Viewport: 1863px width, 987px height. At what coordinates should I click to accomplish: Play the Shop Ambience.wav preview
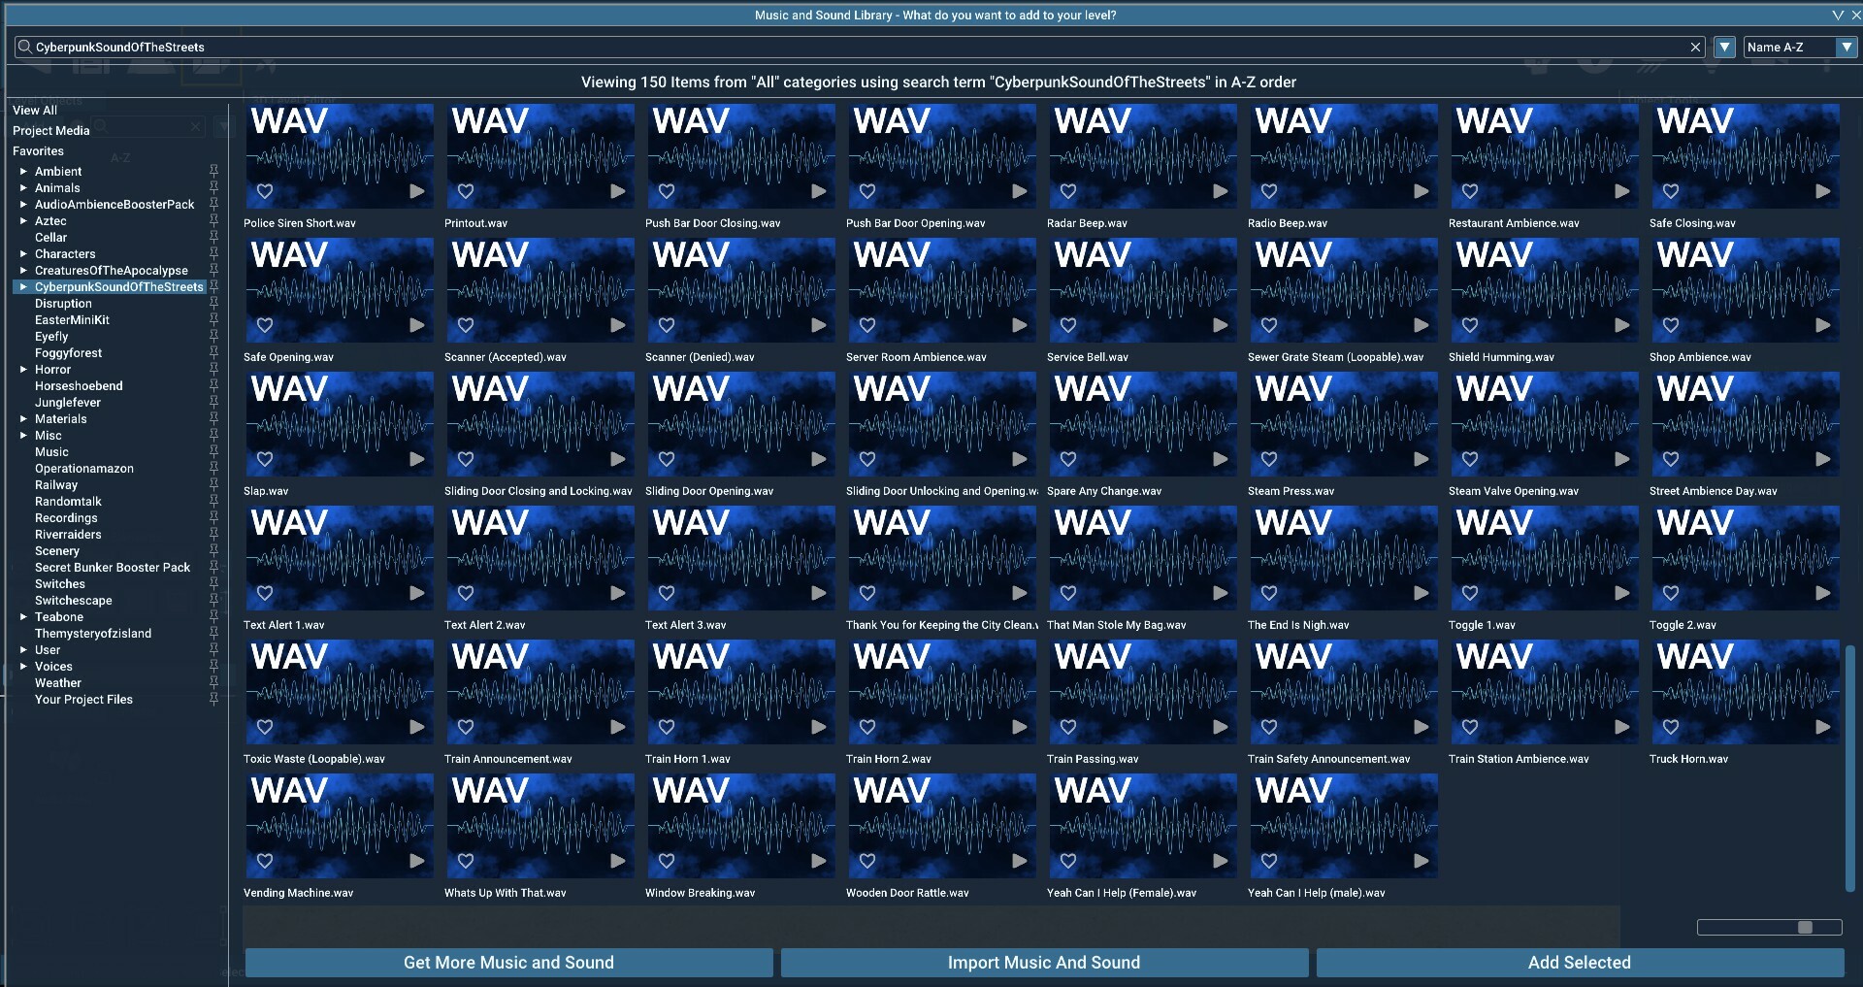coord(1823,325)
